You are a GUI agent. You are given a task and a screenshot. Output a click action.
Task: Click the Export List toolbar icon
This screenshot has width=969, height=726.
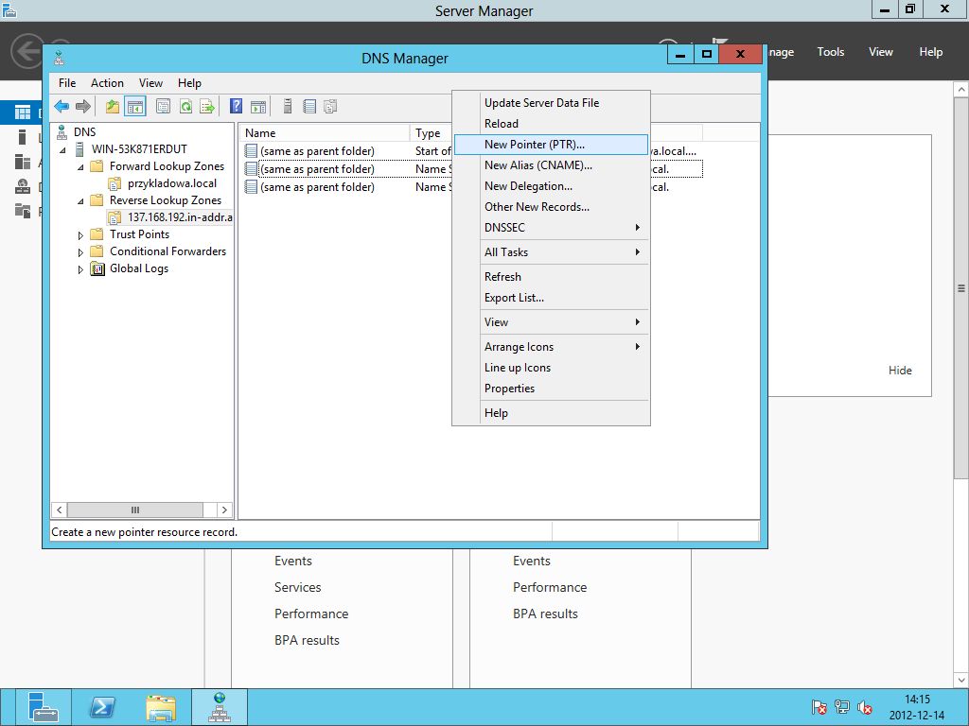[207, 106]
